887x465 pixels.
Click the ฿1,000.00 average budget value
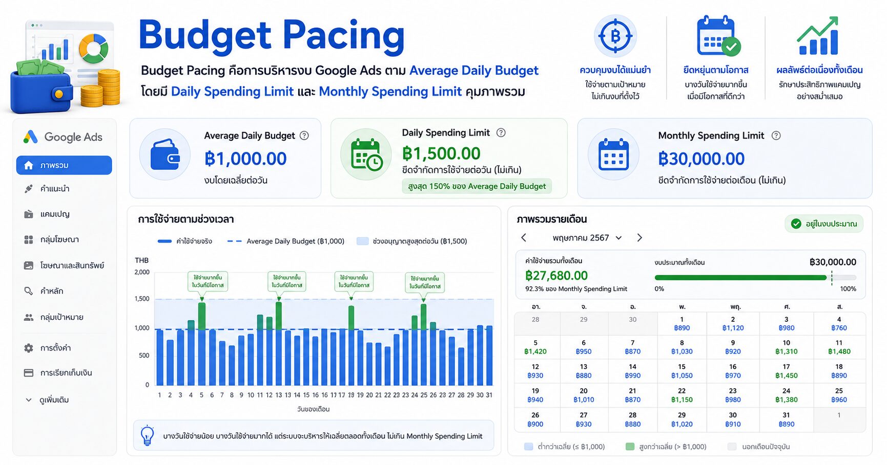245,159
